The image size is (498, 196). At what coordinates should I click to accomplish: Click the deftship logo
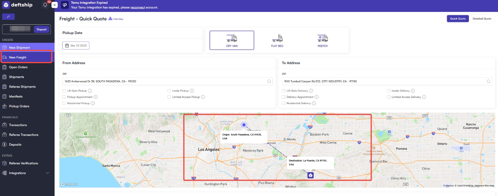click(x=17, y=5)
